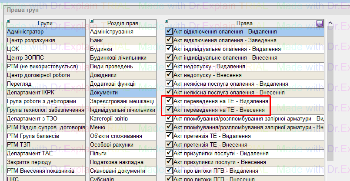Click the corner marker of Групи column
Image resolution: width=350 pixels, height=181 pixels.
(x=8, y=21)
